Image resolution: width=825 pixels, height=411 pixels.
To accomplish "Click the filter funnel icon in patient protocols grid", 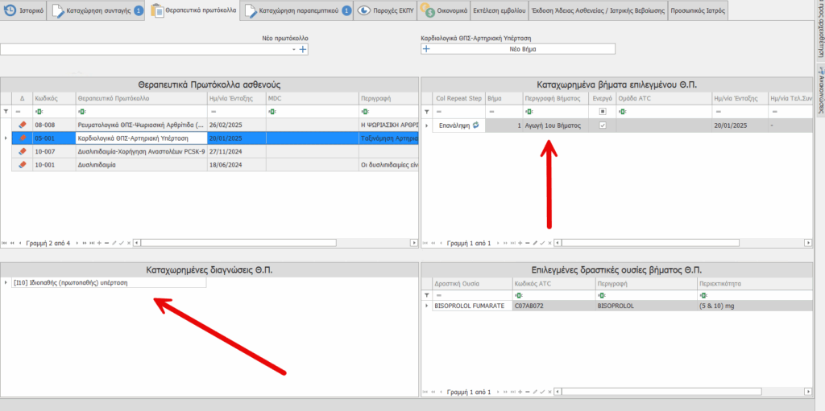I will point(6,112).
